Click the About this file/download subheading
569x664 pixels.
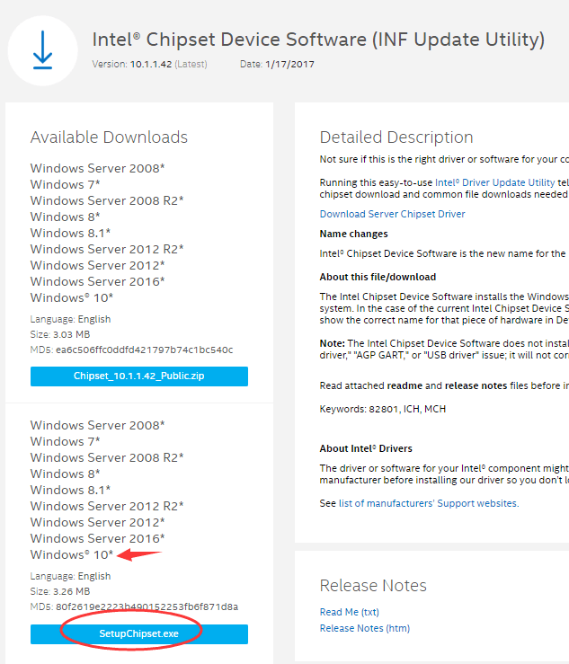(x=378, y=277)
